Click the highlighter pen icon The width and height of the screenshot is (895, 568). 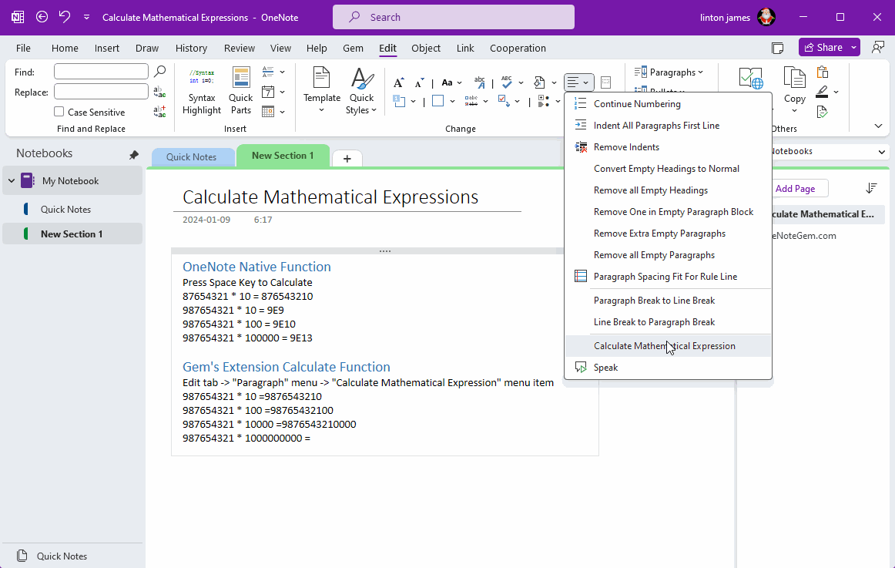pyautogui.click(x=822, y=92)
